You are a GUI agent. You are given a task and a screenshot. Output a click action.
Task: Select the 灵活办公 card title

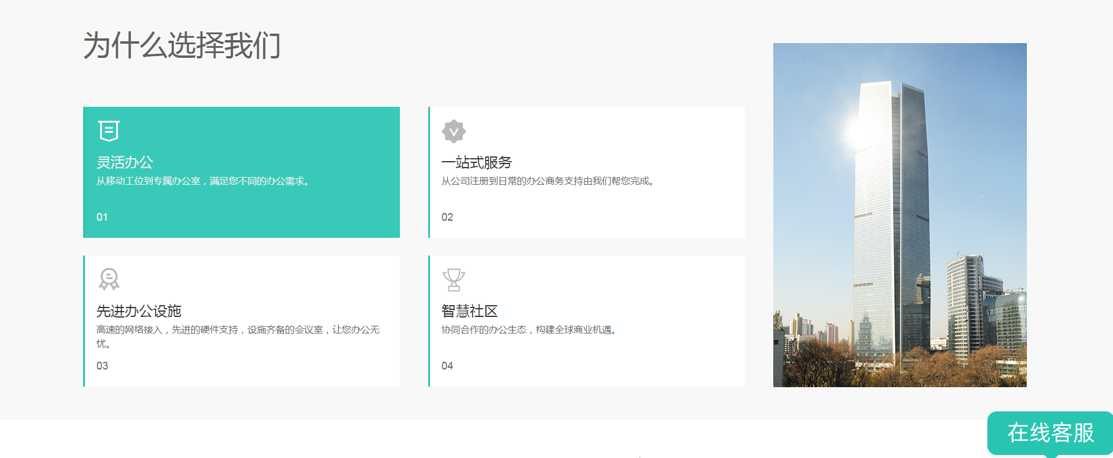pos(125,162)
